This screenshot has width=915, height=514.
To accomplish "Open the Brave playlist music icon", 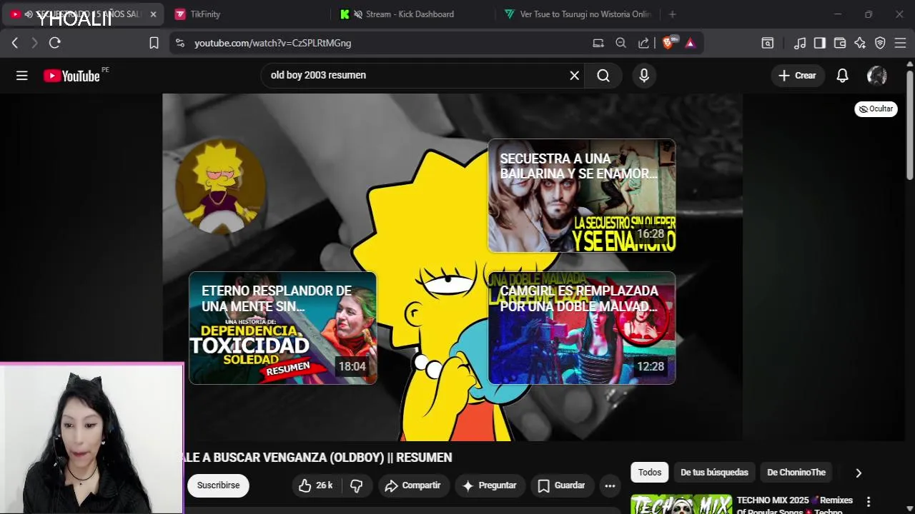I will pyautogui.click(x=800, y=43).
